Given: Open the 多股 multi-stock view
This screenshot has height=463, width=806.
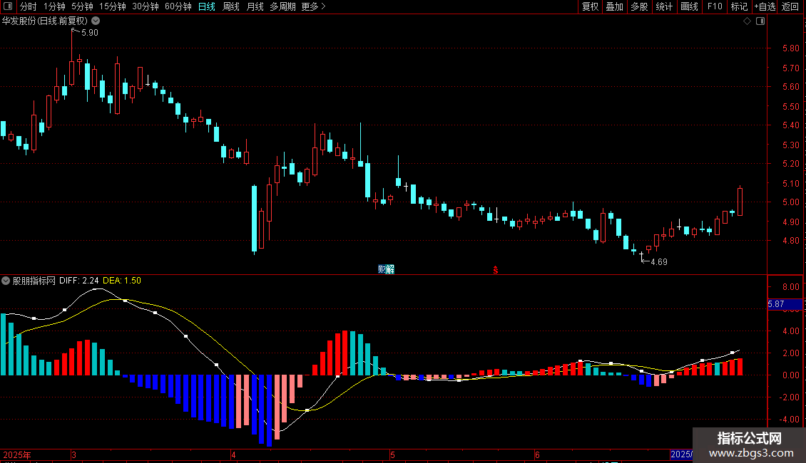Looking at the screenshot, I should coord(640,6).
